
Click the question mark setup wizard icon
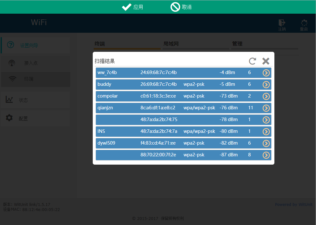10,45
